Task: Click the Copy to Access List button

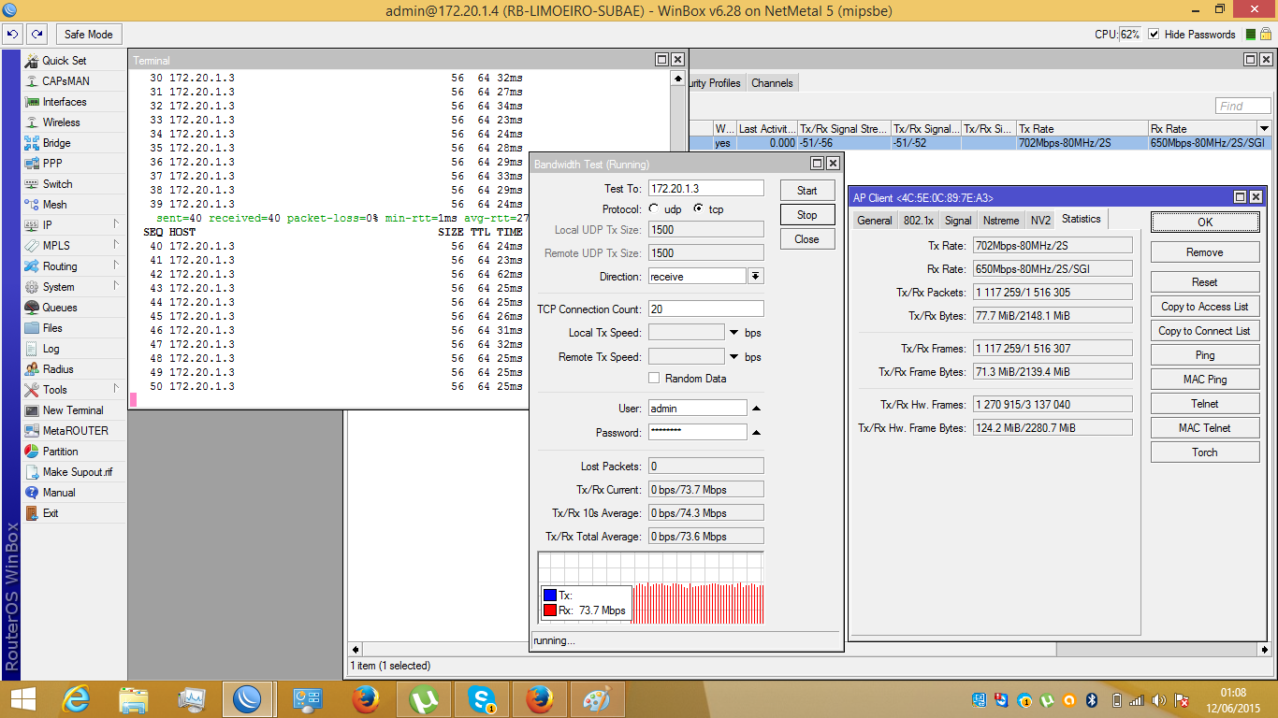Action: tap(1204, 307)
